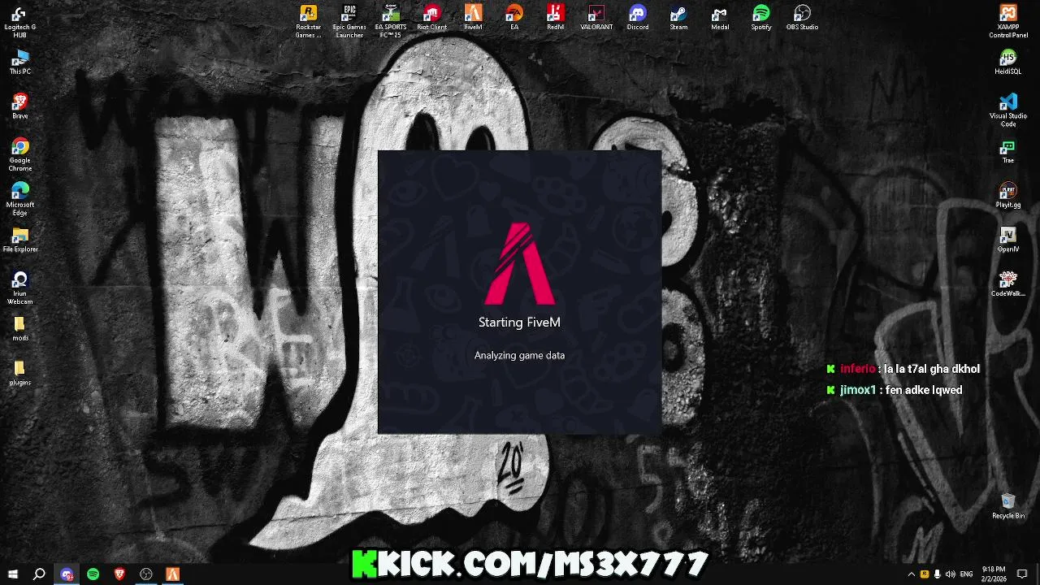Select the Discord desktop shortcut

(x=638, y=18)
